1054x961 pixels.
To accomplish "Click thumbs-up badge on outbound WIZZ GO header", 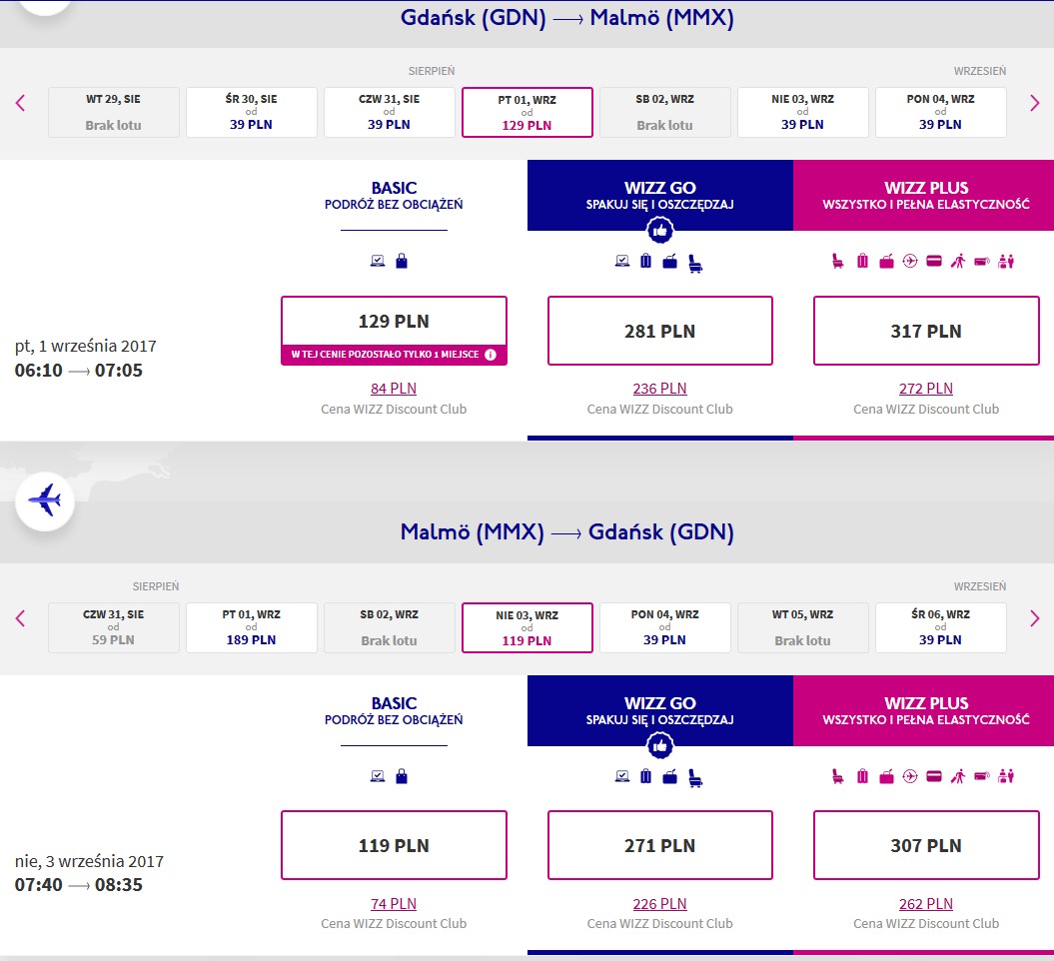I will pyautogui.click(x=660, y=231).
